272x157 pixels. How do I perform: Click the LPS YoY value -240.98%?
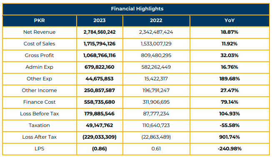pyautogui.click(x=230, y=149)
